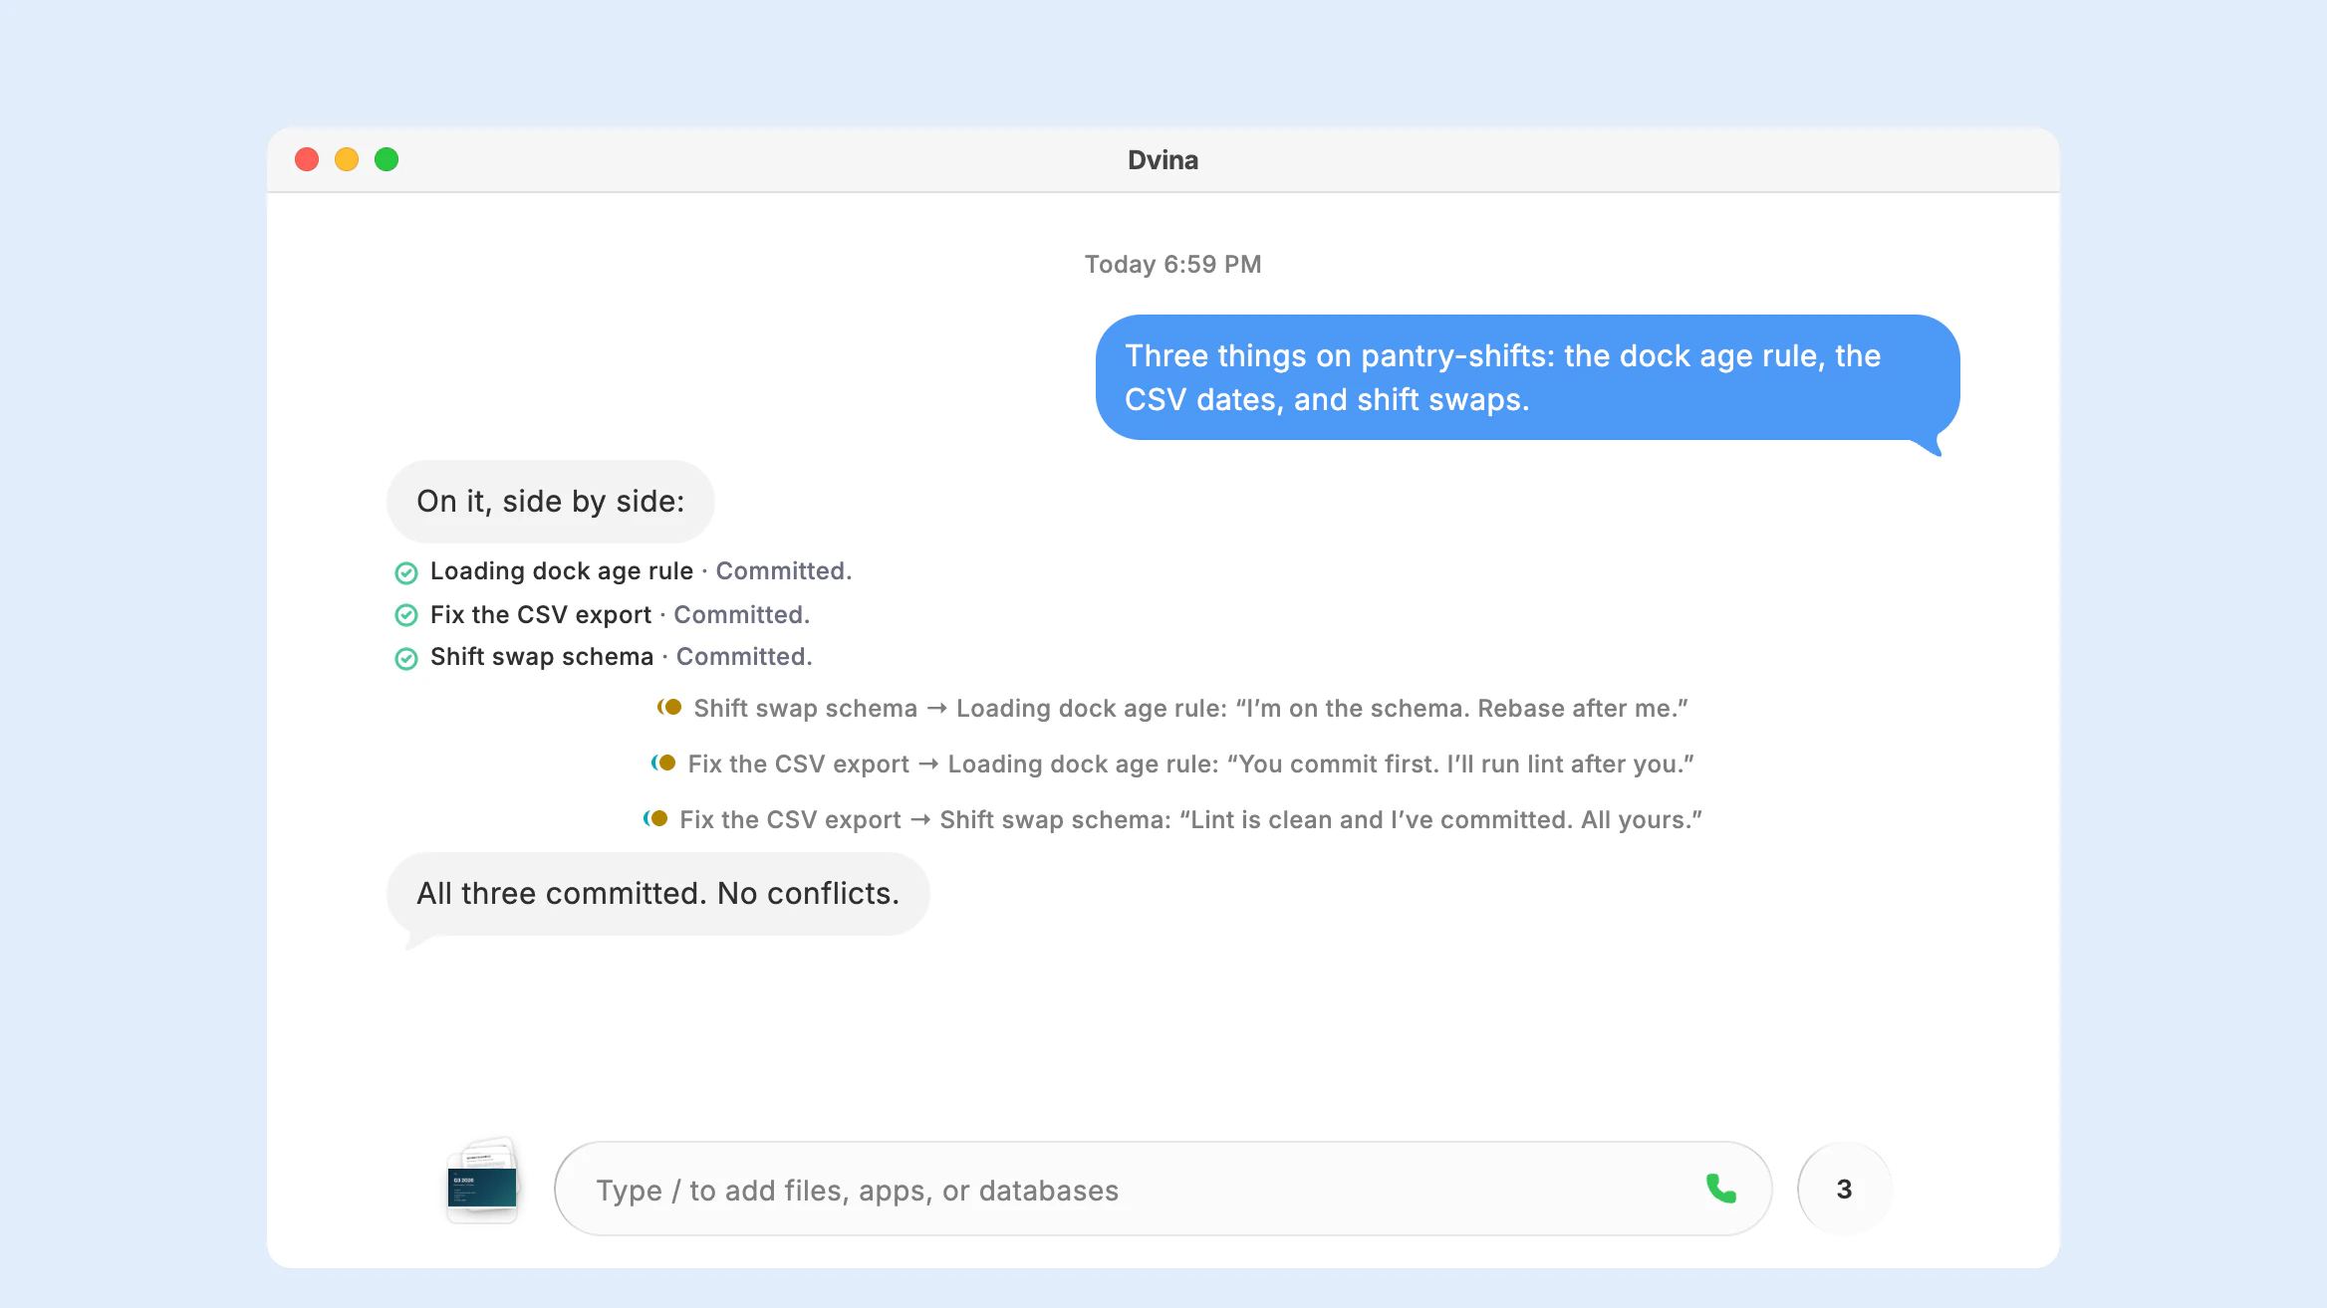Image resolution: width=2327 pixels, height=1308 pixels.
Task: Click the "Today 6:59 PM" timestamp
Action: tap(1172, 264)
